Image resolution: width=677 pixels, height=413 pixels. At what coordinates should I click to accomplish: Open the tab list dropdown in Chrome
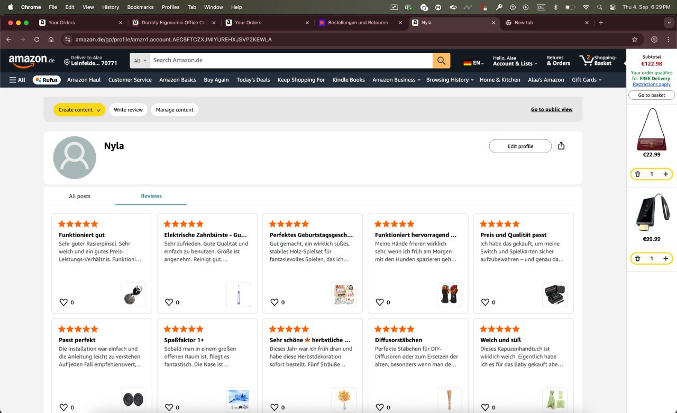click(x=669, y=23)
